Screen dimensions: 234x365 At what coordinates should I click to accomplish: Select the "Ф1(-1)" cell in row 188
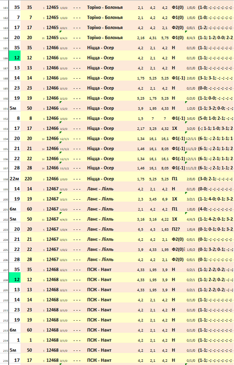[x=178, y=78]
